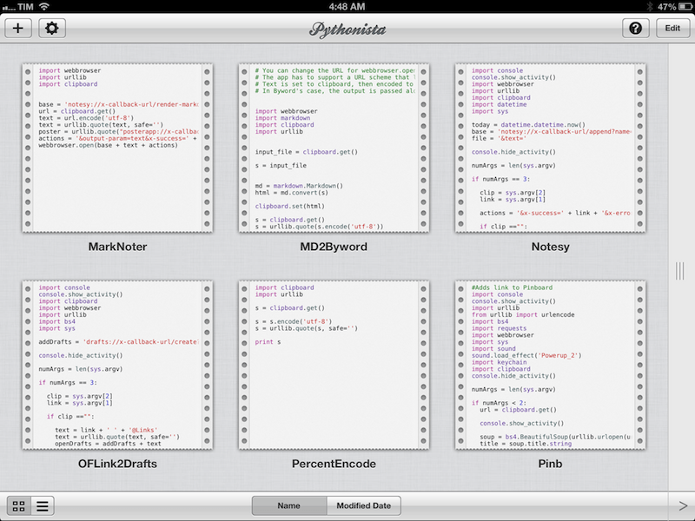Tap the Bluetooth icon in status bar
This screenshot has width=695, height=521.
(x=650, y=7)
